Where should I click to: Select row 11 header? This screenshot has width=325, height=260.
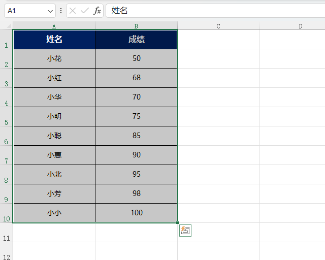(6, 232)
